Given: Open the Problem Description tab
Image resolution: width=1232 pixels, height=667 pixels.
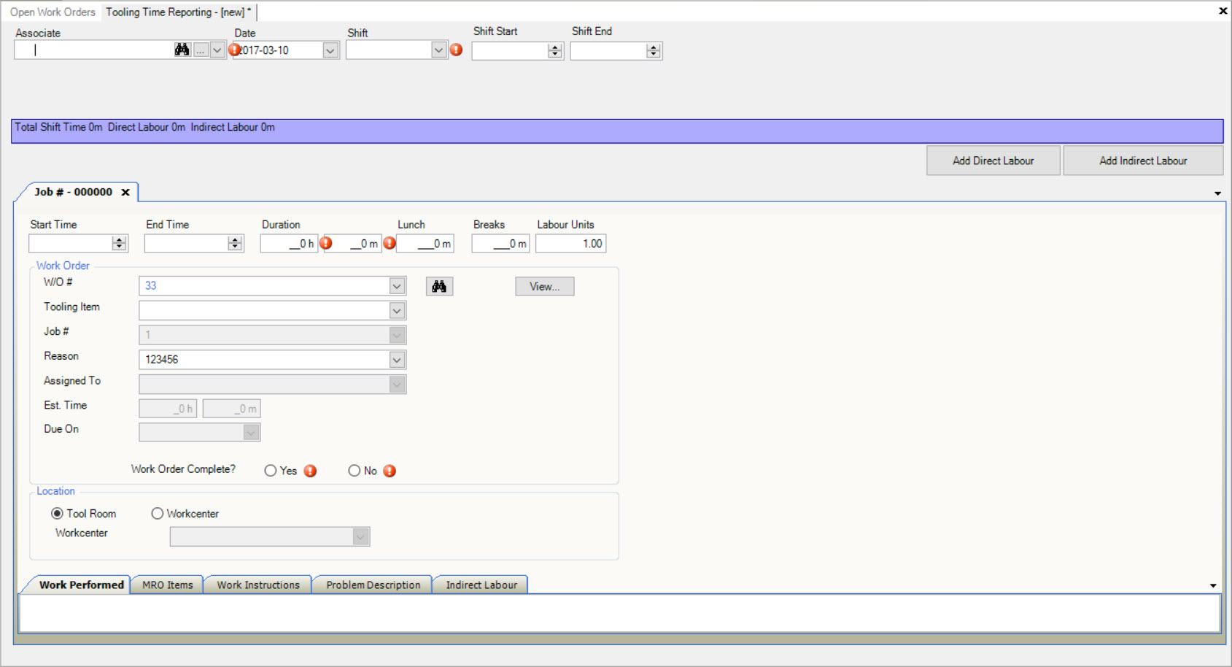Looking at the screenshot, I should tap(373, 585).
